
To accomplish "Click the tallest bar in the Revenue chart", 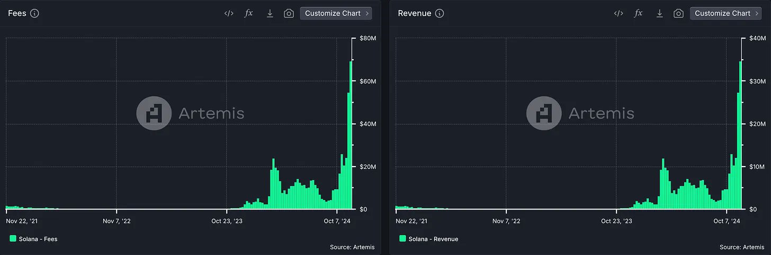I will 740,135.
